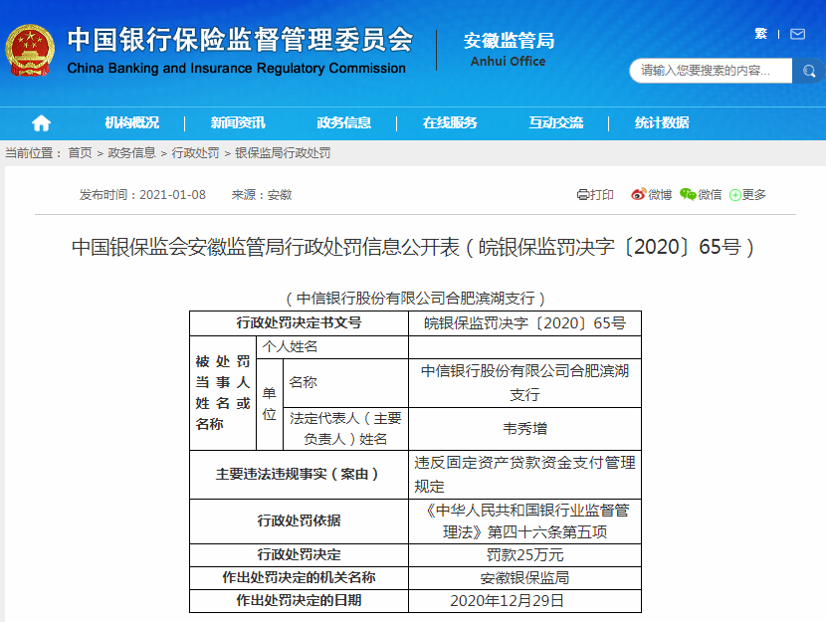Viewport: 826px width, 622px height.
Task: Click breadcrumb link 银保监局行政处罚
Action: coord(283,152)
